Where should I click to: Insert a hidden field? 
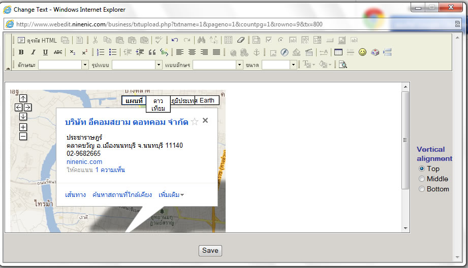click(354, 40)
